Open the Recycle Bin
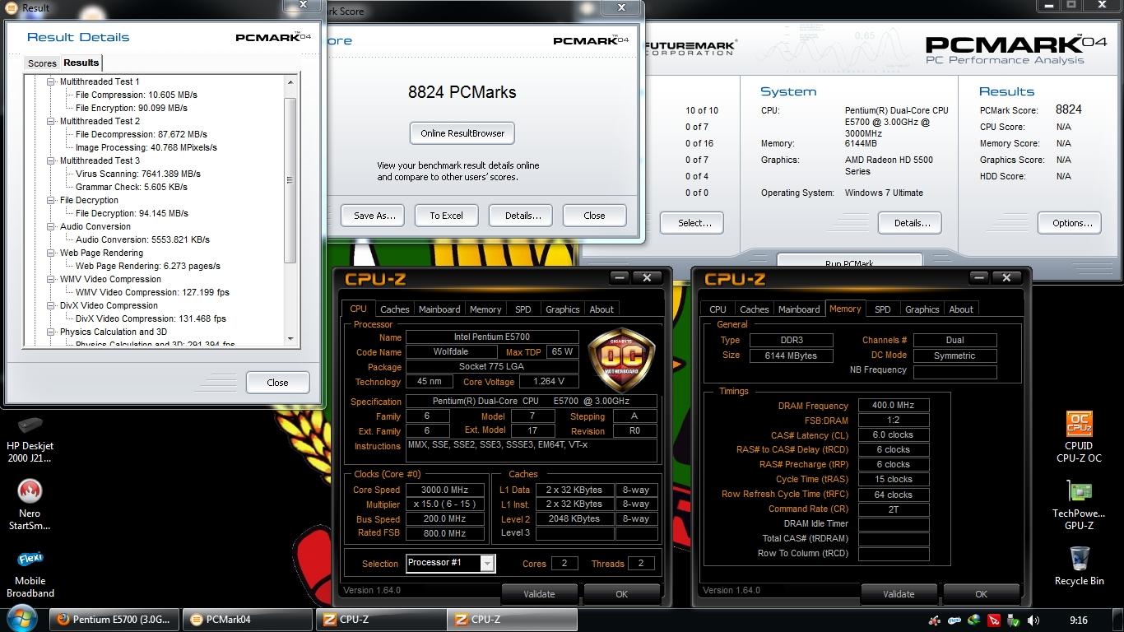The height and width of the screenshot is (632, 1124). point(1079,566)
